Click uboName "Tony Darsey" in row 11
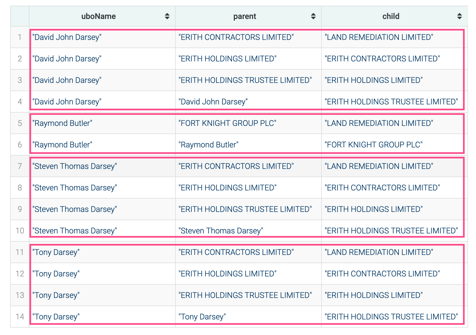476x335 pixels. (56, 252)
